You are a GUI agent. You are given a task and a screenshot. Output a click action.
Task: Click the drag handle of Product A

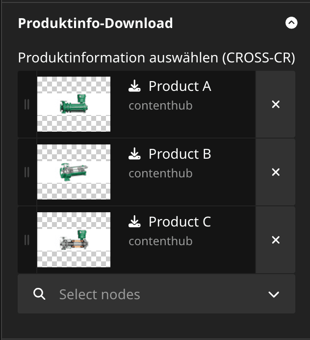(27, 104)
